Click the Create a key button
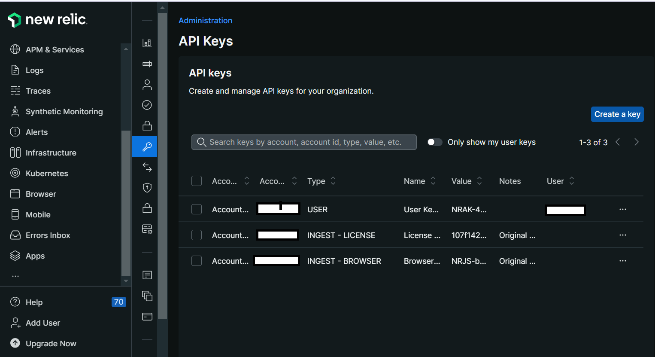Screen dimensions: 655x357 617,114
